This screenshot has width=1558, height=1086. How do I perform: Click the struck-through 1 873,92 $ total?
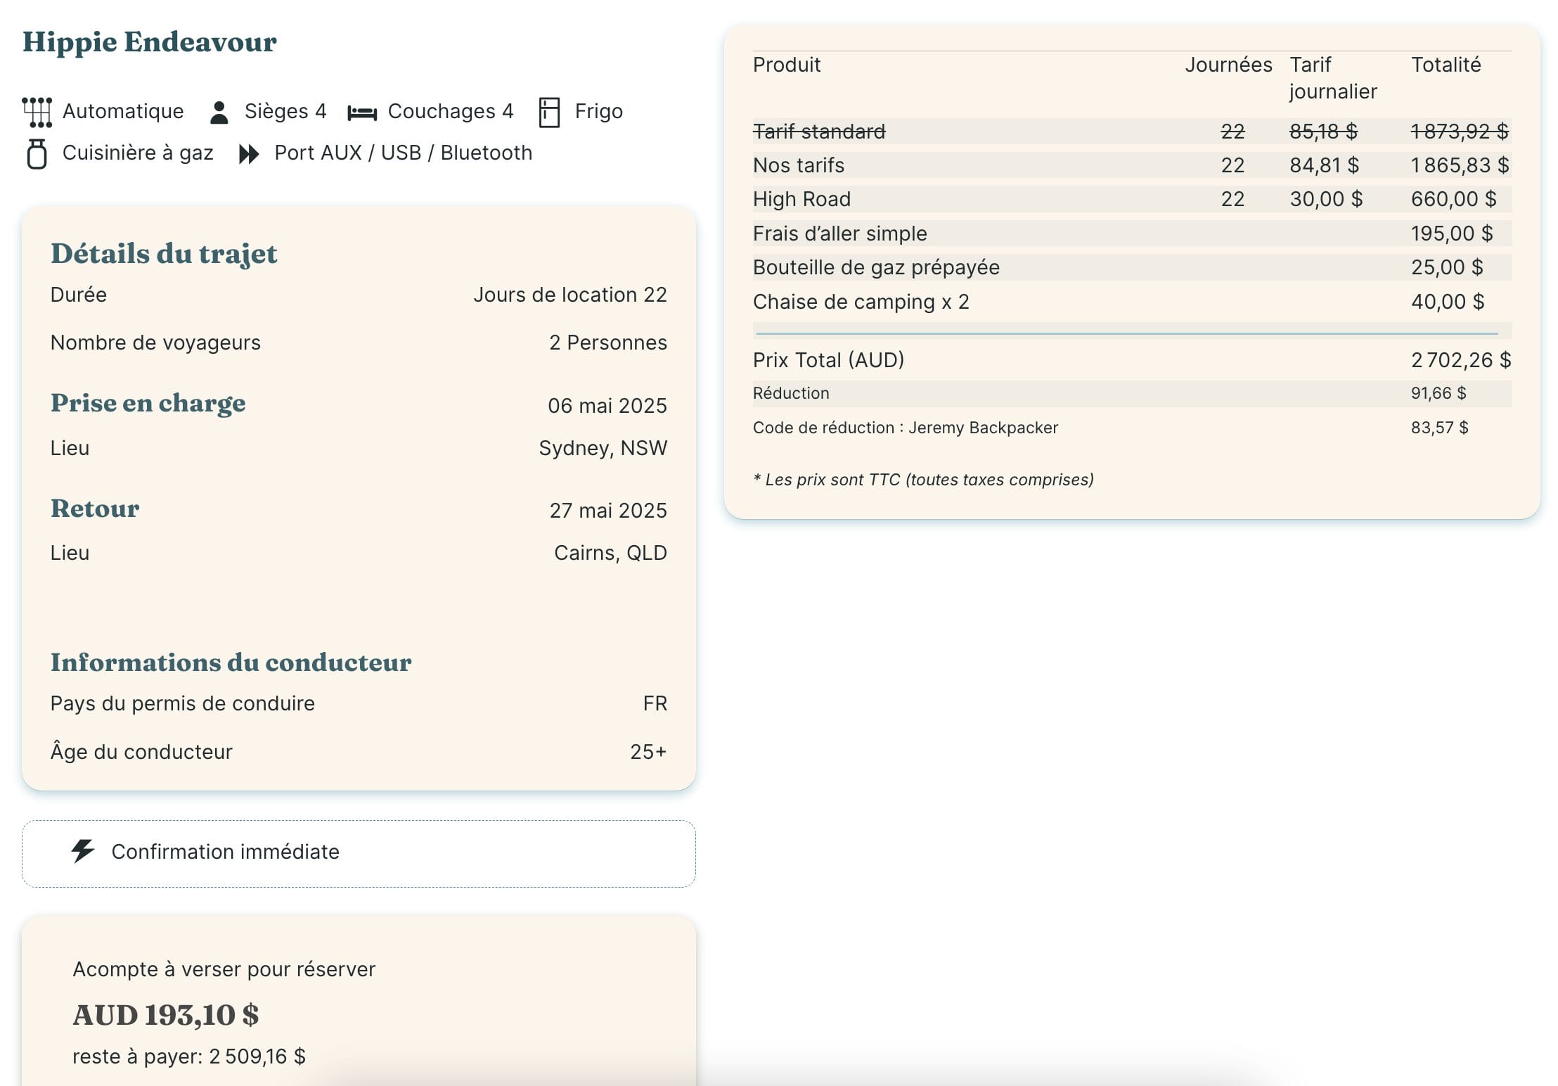1460,132
